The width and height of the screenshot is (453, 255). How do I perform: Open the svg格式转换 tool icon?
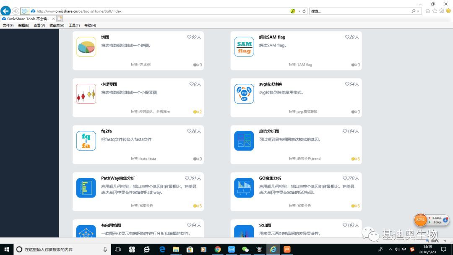[244, 94]
